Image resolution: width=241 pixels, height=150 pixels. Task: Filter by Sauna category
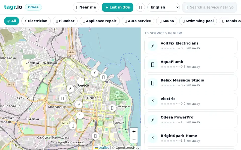click(x=167, y=21)
